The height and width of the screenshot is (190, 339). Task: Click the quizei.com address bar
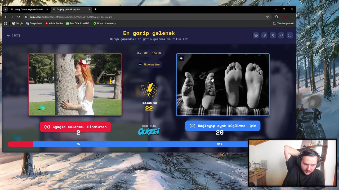point(147,17)
